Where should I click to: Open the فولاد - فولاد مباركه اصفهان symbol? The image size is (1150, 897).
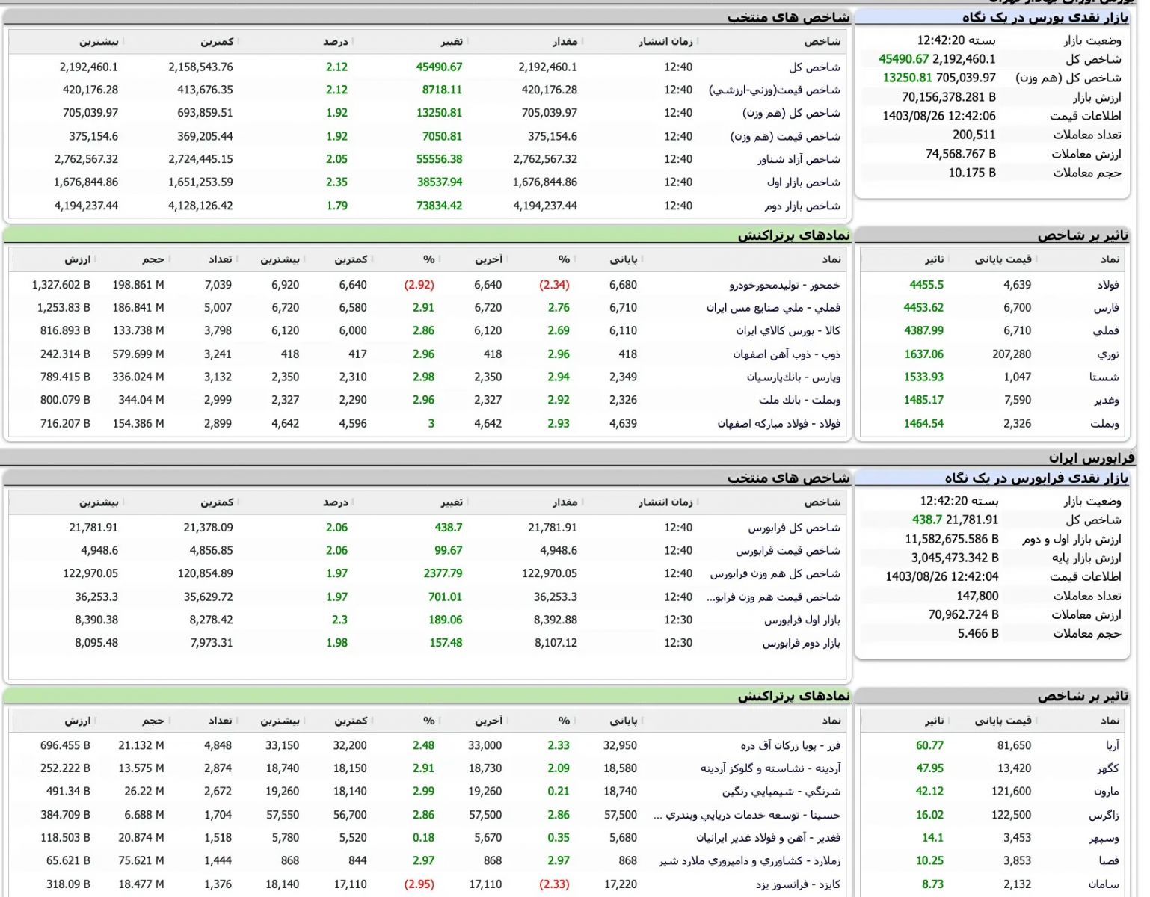point(779,424)
